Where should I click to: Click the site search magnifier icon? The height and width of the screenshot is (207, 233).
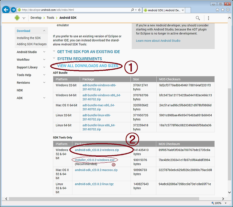(198, 18)
